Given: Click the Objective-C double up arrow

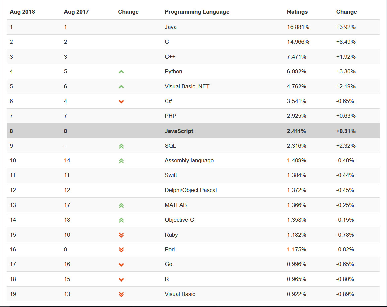Looking at the screenshot, I should (x=121, y=220).
